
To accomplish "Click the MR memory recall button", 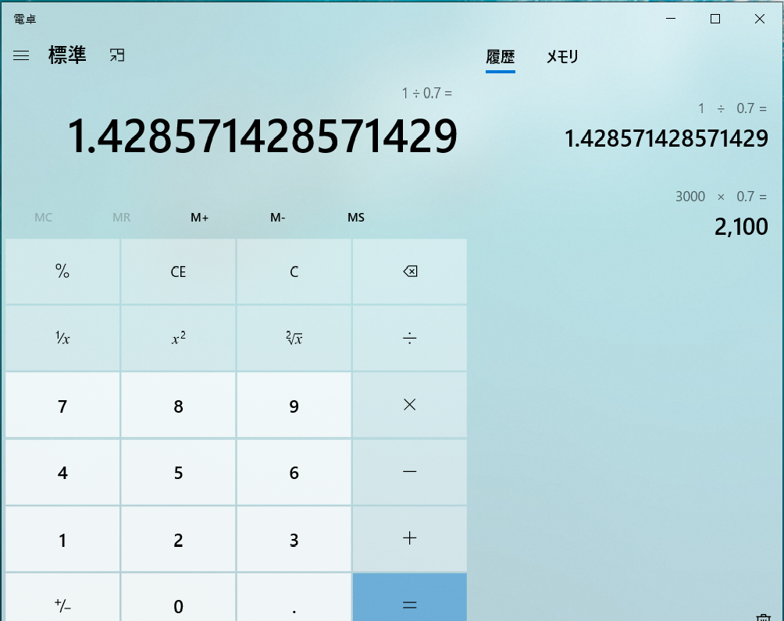I will click(122, 218).
